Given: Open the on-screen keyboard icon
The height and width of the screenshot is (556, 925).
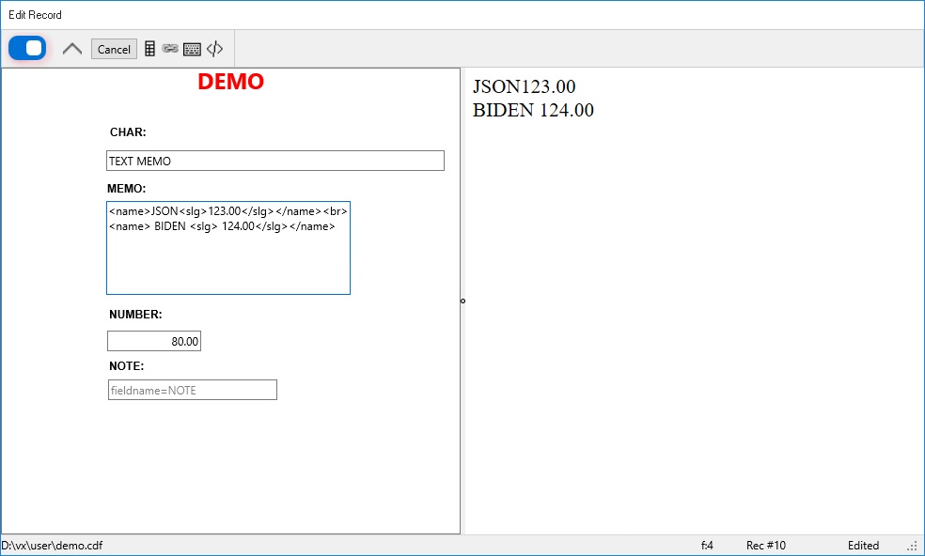Looking at the screenshot, I should [x=192, y=49].
